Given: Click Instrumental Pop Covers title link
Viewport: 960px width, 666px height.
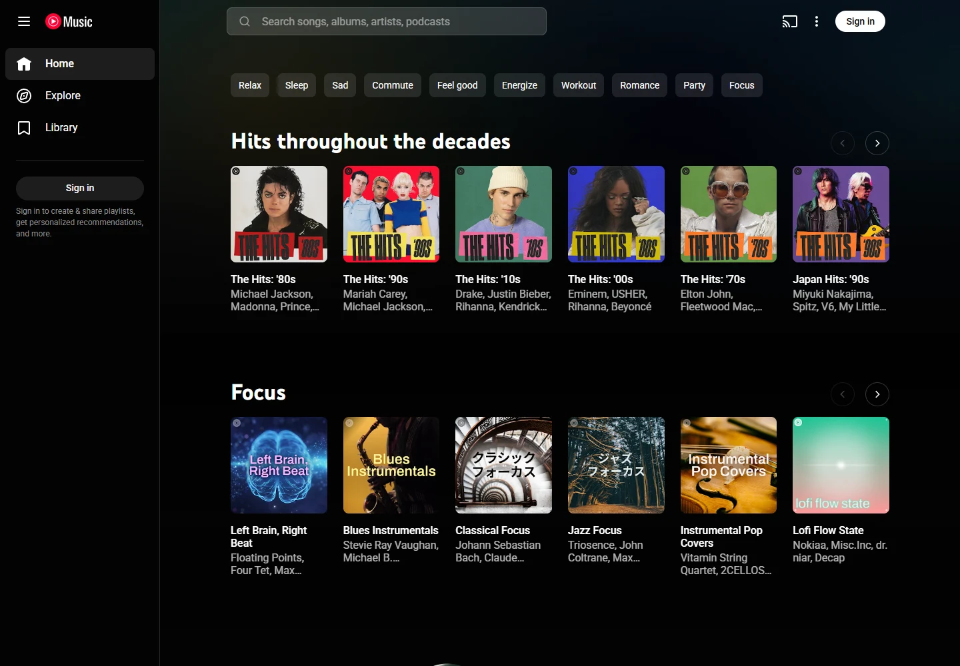Looking at the screenshot, I should pos(721,537).
